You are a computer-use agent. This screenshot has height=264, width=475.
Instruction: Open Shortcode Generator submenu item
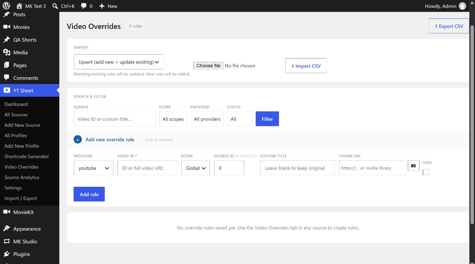[x=27, y=157]
